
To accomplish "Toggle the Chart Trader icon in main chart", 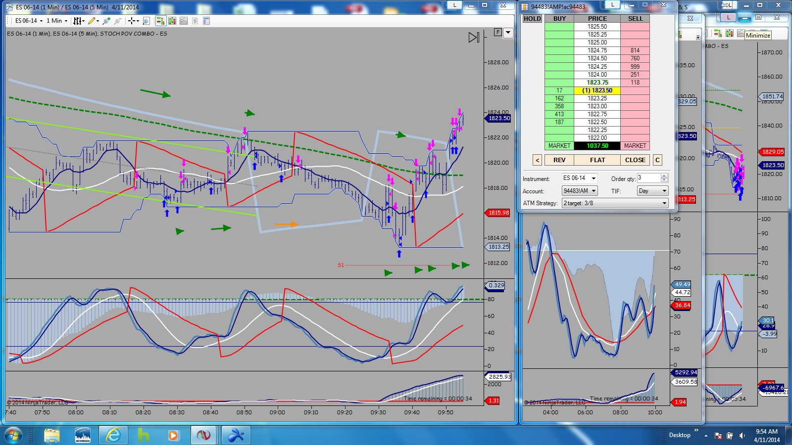I will (160, 21).
